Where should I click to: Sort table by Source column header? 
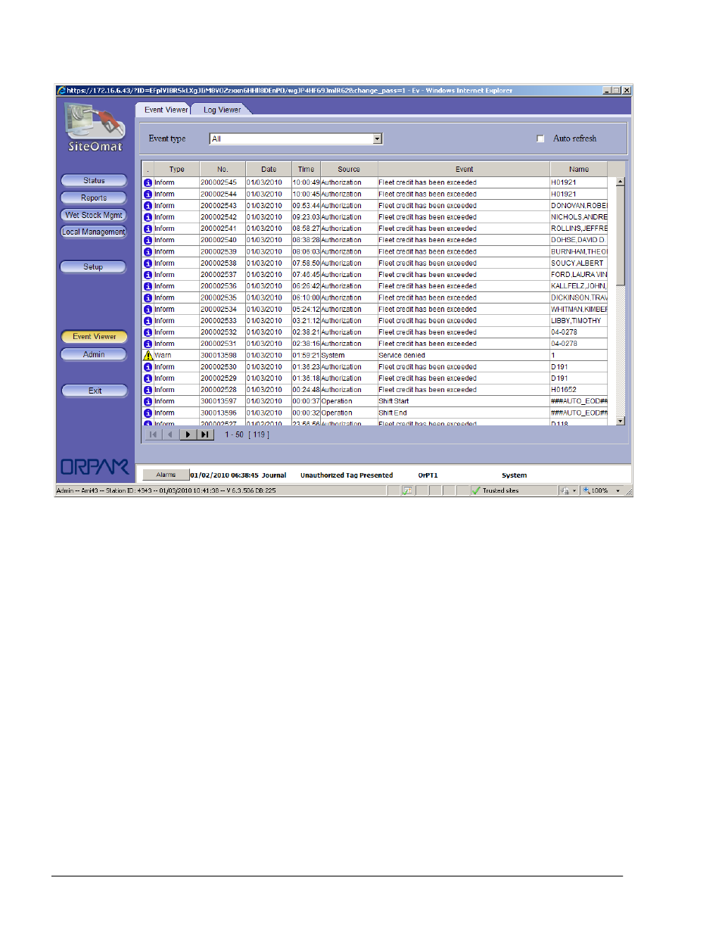click(349, 170)
